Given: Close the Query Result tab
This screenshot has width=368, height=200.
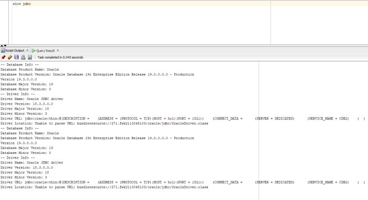Looking at the screenshot, I should [58, 50].
